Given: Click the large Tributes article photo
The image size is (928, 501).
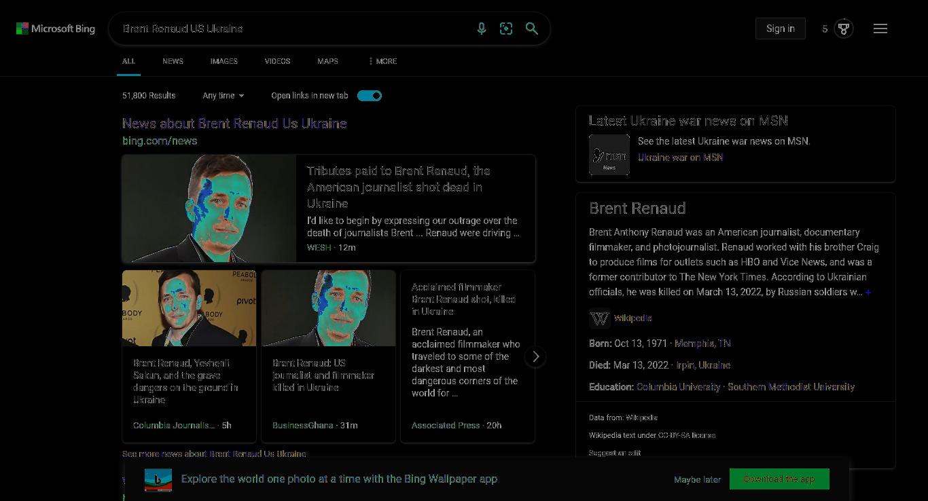Looking at the screenshot, I should (x=209, y=208).
